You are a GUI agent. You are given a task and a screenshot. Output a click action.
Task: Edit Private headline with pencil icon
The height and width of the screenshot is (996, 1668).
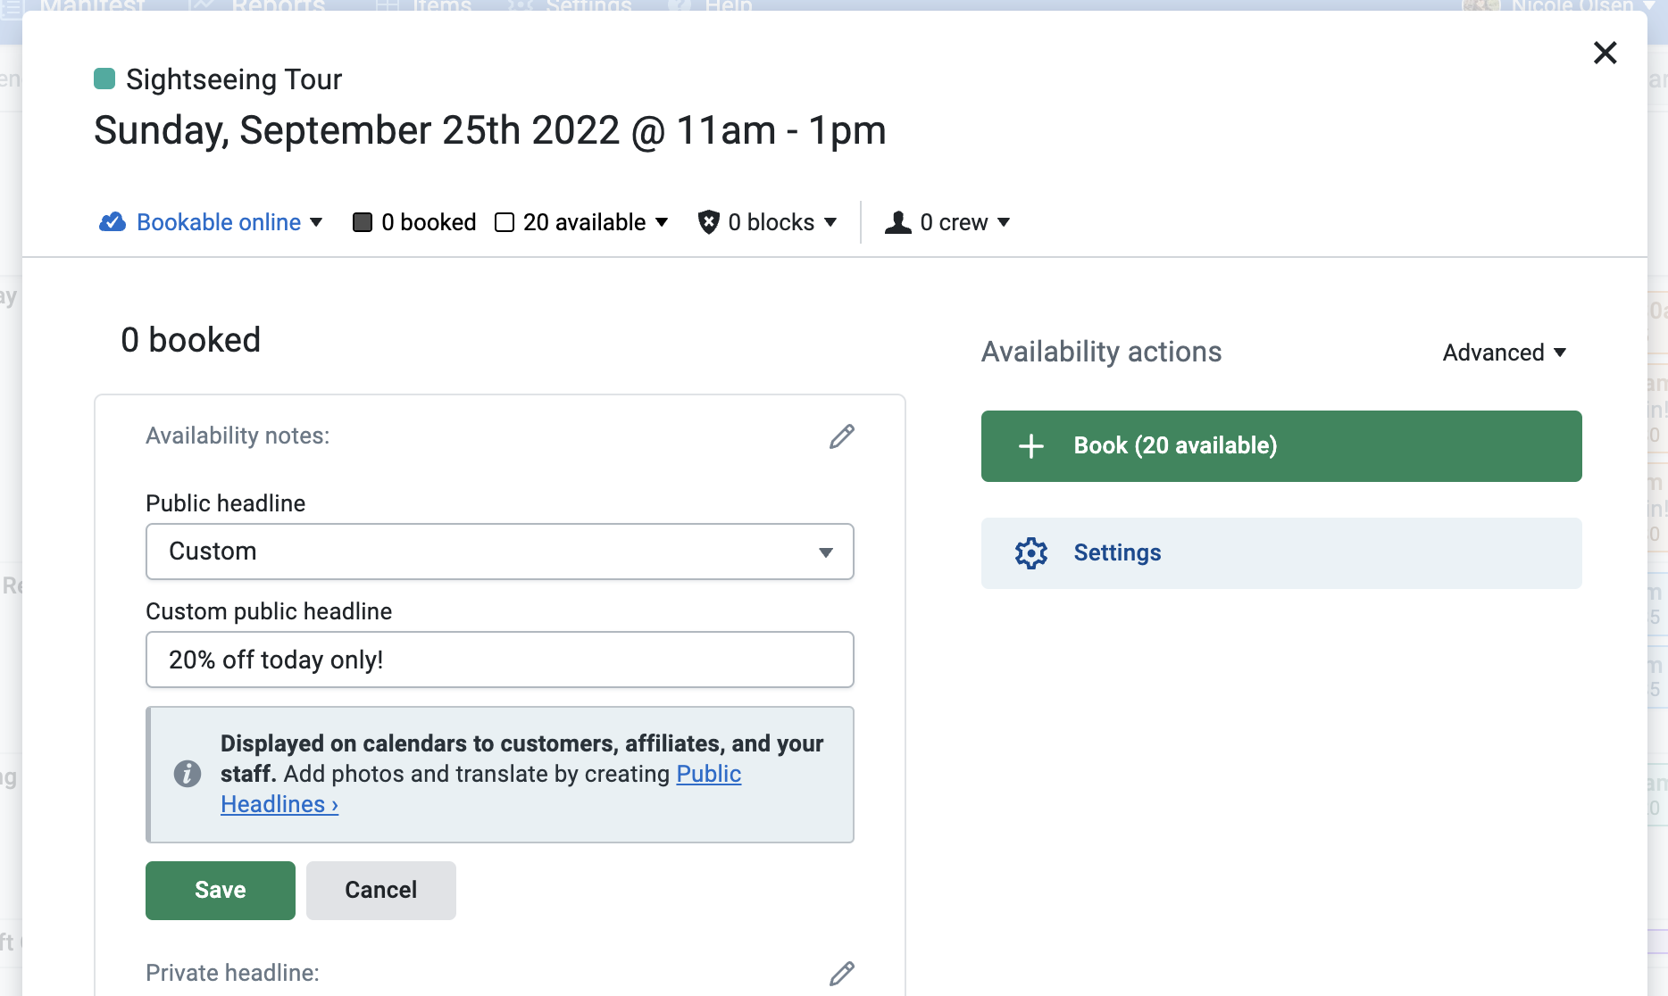pyautogui.click(x=842, y=973)
